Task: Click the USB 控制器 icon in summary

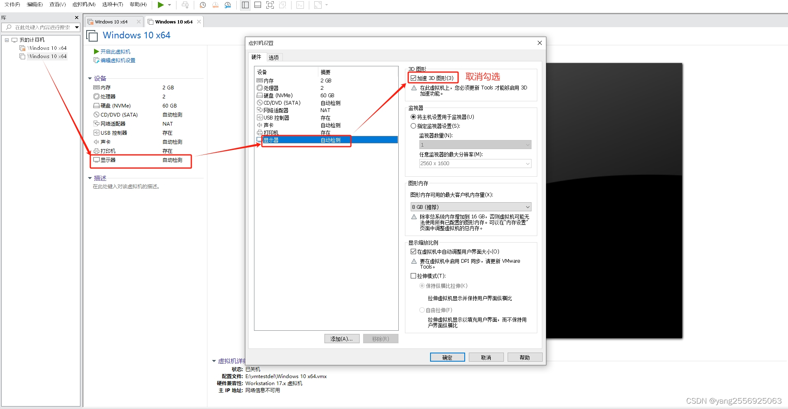Action: [x=96, y=133]
